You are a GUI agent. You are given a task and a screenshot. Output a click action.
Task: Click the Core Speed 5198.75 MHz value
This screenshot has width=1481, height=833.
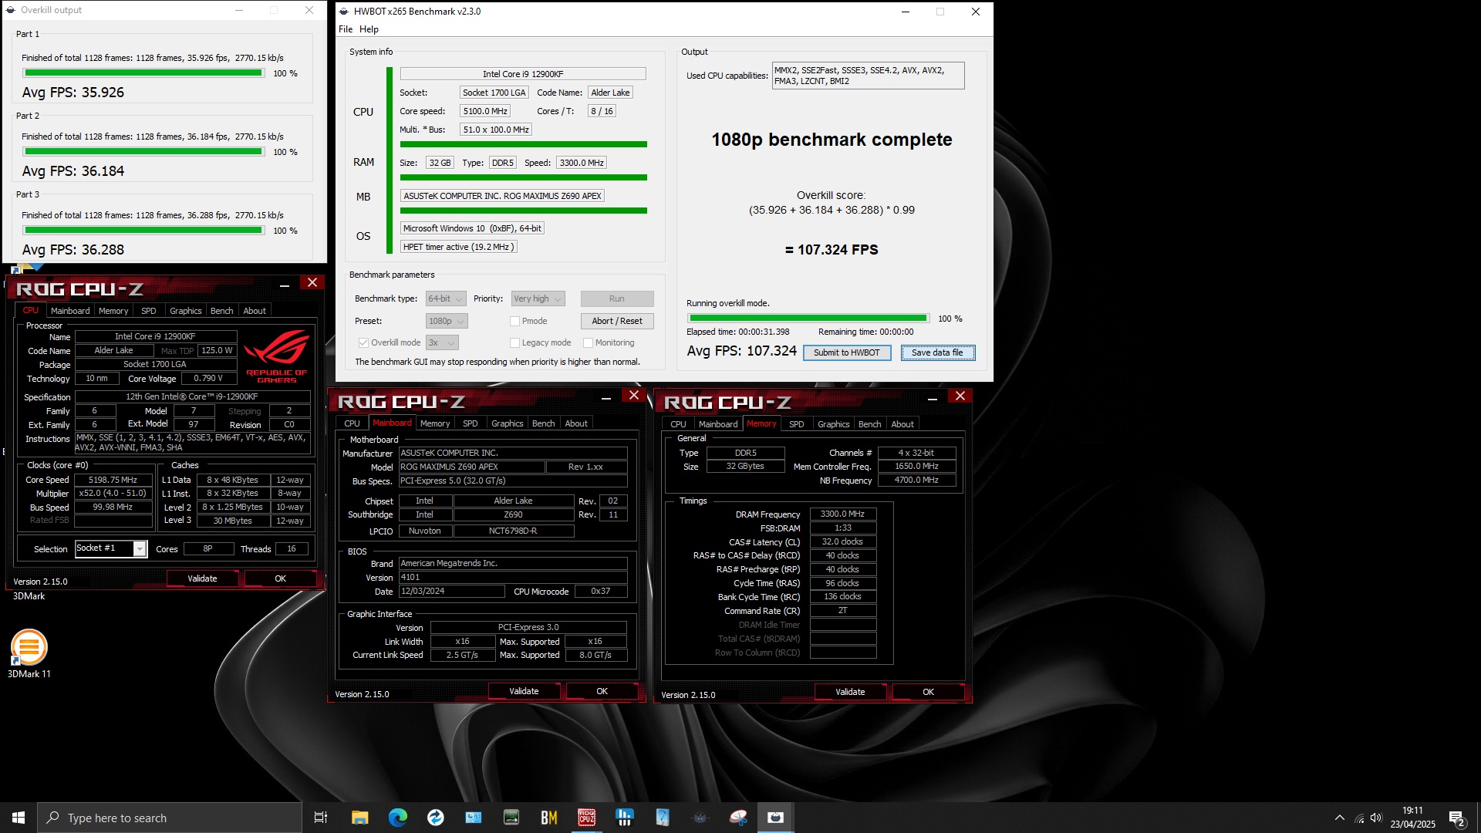coord(113,480)
